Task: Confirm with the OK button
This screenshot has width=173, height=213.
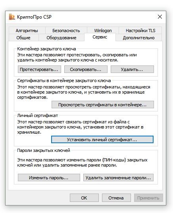Action: coord(84,198)
